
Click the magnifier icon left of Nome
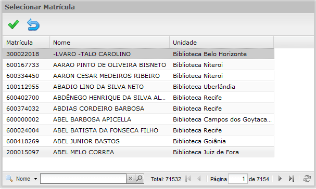click(9, 178)
